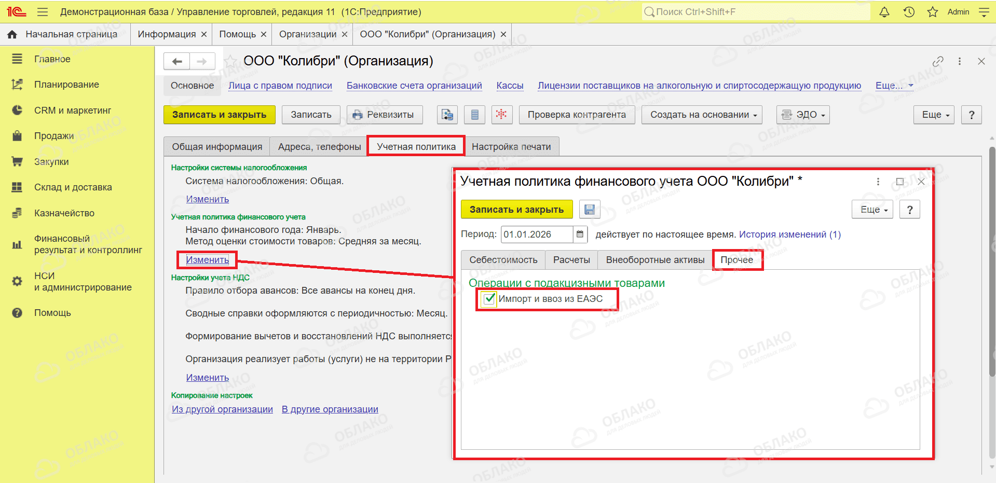This screenshot has width=996, height=483.
Task: Open notifications bell icon
Action: [884, 12]
